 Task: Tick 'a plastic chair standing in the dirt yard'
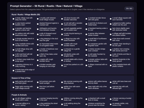click(x=111, y=45)
